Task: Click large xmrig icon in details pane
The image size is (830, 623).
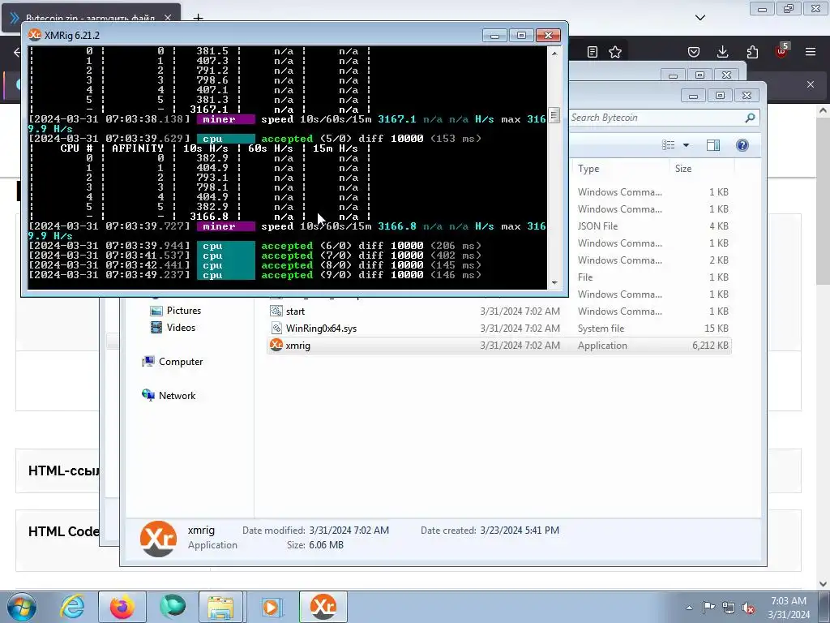Action: (158, 539)
